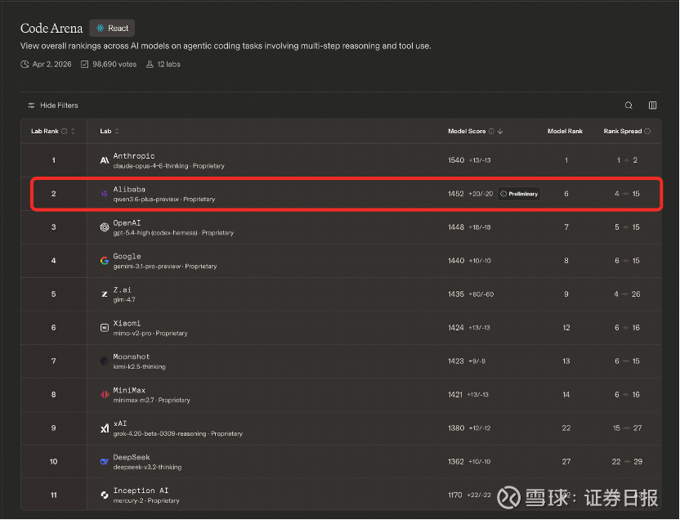This screenshot has height=520, width=680.
Task: Click the Model Score info icon
Action: 491,132
